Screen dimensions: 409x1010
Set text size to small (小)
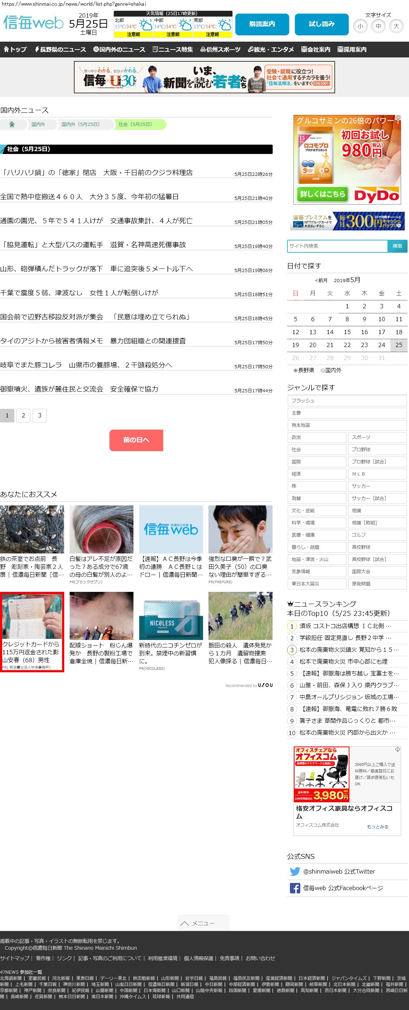point(360,26)
